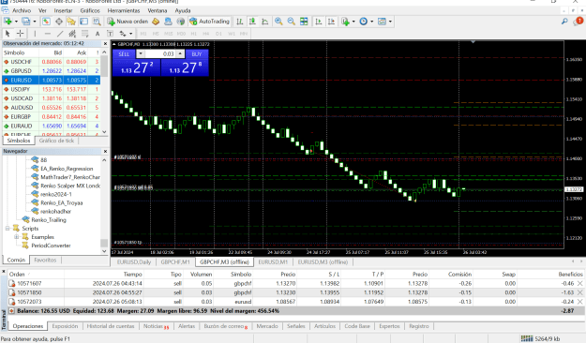Screen dimensions: 586x343
Task: Open the globe options icon
Action: pyautogui.click(x=181, y=22)
